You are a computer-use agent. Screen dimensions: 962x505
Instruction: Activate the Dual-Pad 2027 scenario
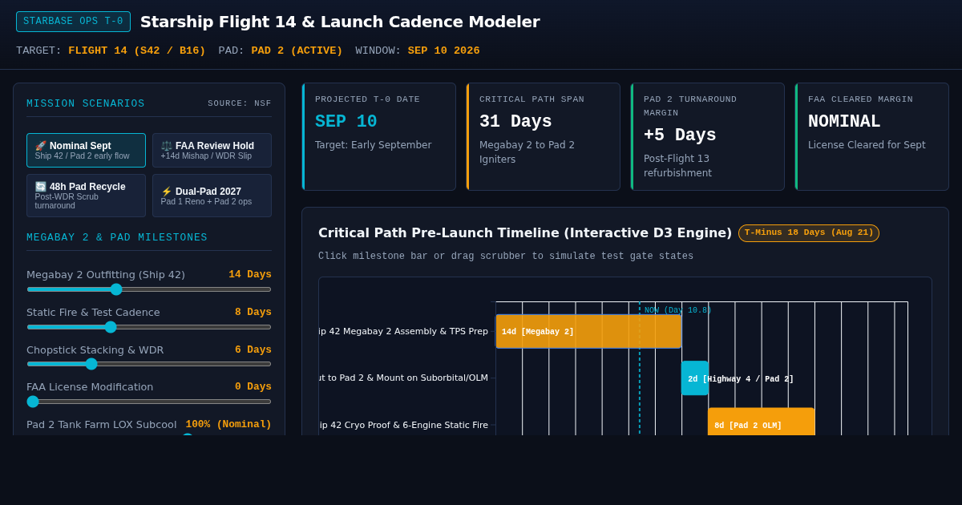tap(212, 196)
